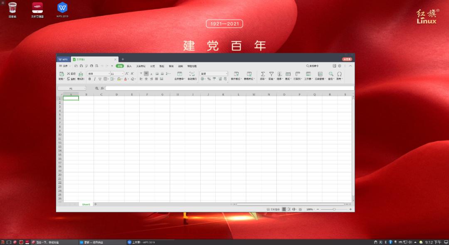449x245 pixels.
Task: Click the Paste icon in the ribbon
Action: pyautogui.click(x=62, y=74)
